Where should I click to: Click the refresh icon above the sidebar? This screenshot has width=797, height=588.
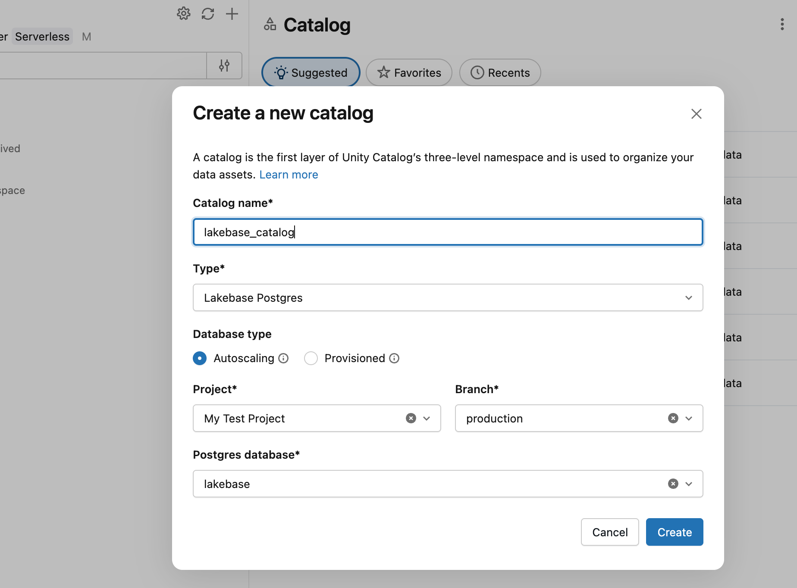pos(208,14)
